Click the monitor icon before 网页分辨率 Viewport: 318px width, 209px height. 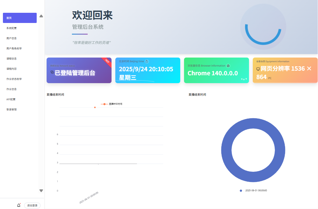(x=258, y=69)
